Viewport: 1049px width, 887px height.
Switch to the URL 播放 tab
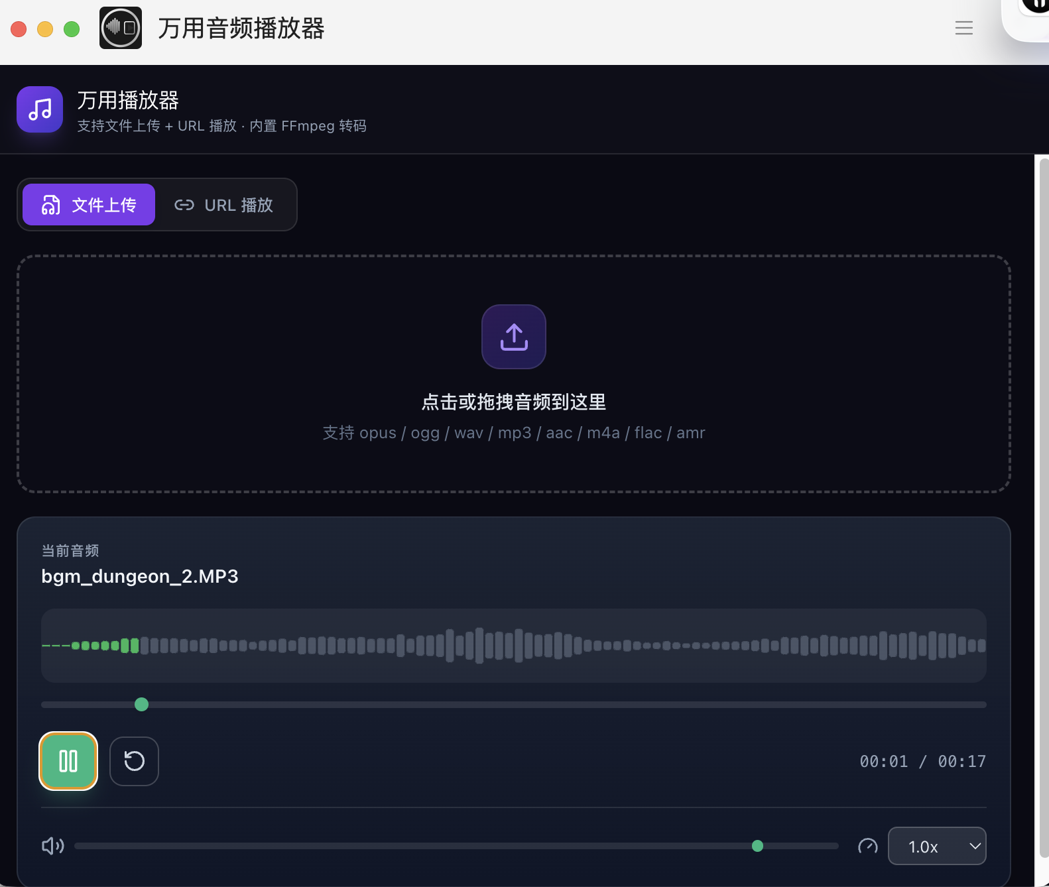coord(224,205)
